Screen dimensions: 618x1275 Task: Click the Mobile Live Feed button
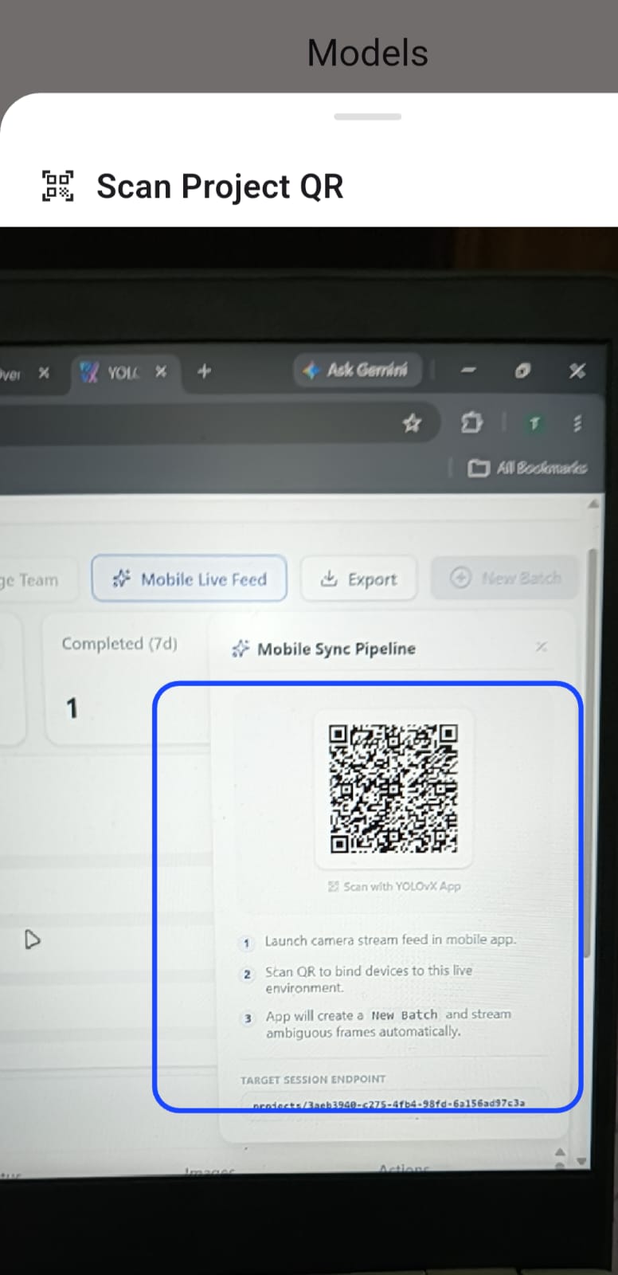[190, 579]
